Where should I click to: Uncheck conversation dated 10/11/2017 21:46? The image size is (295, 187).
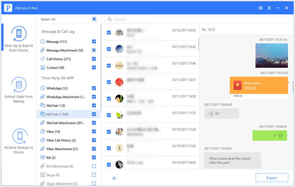(109, 65)
